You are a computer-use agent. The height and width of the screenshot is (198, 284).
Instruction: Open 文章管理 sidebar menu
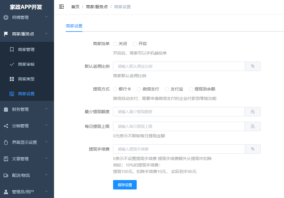(x=27, y=159)
